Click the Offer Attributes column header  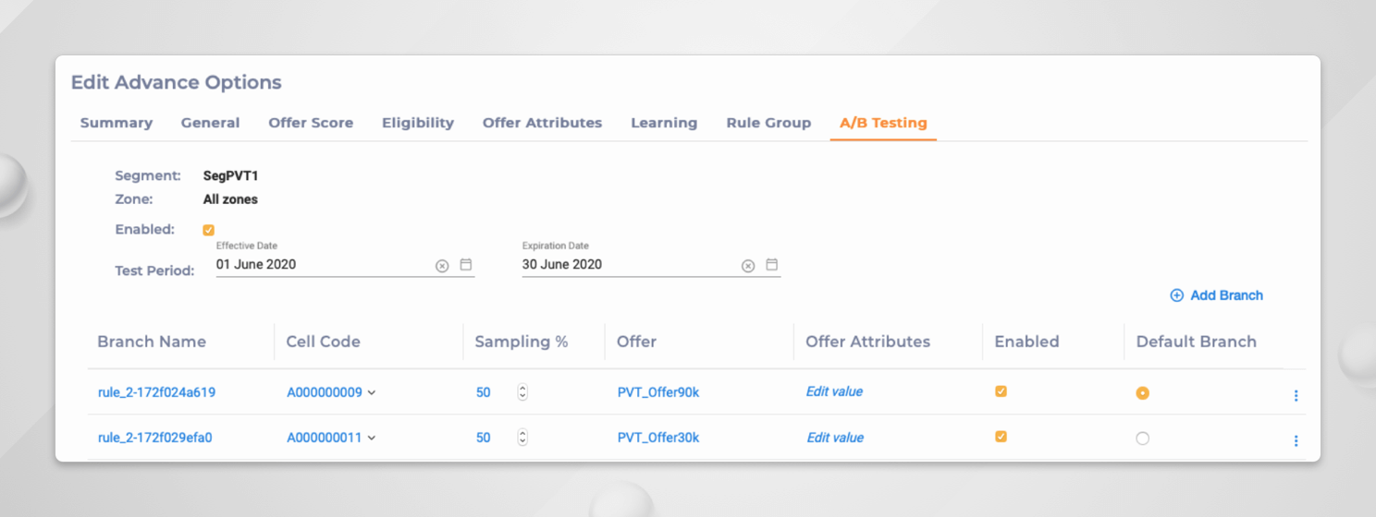[868, 342]
